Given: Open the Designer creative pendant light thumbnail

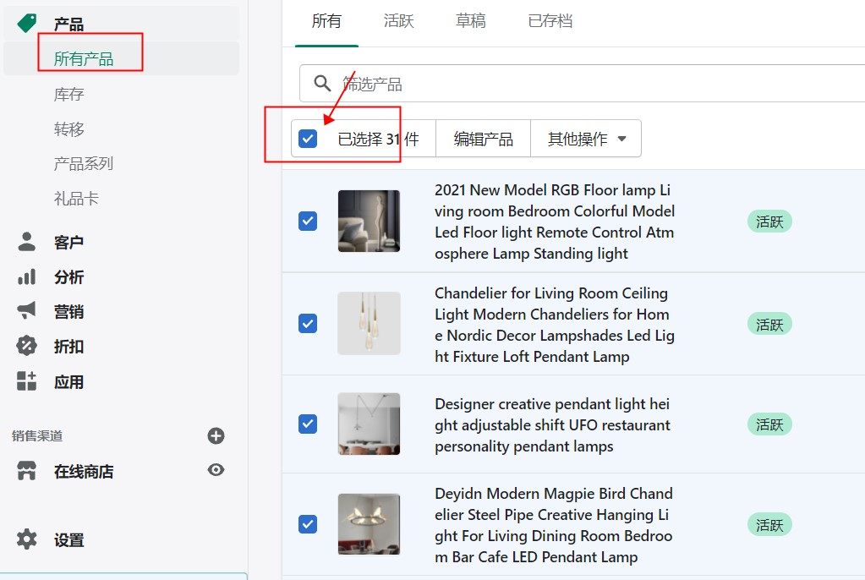Looking at the screenshot, I should click(369, 424).
